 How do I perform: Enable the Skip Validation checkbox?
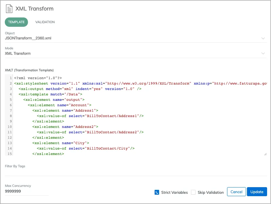(x=193, y=192)
